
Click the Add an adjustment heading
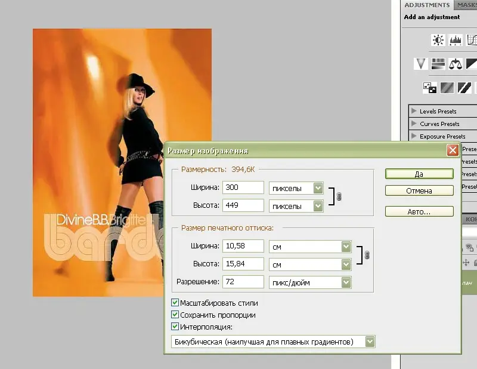coord(432,17)
